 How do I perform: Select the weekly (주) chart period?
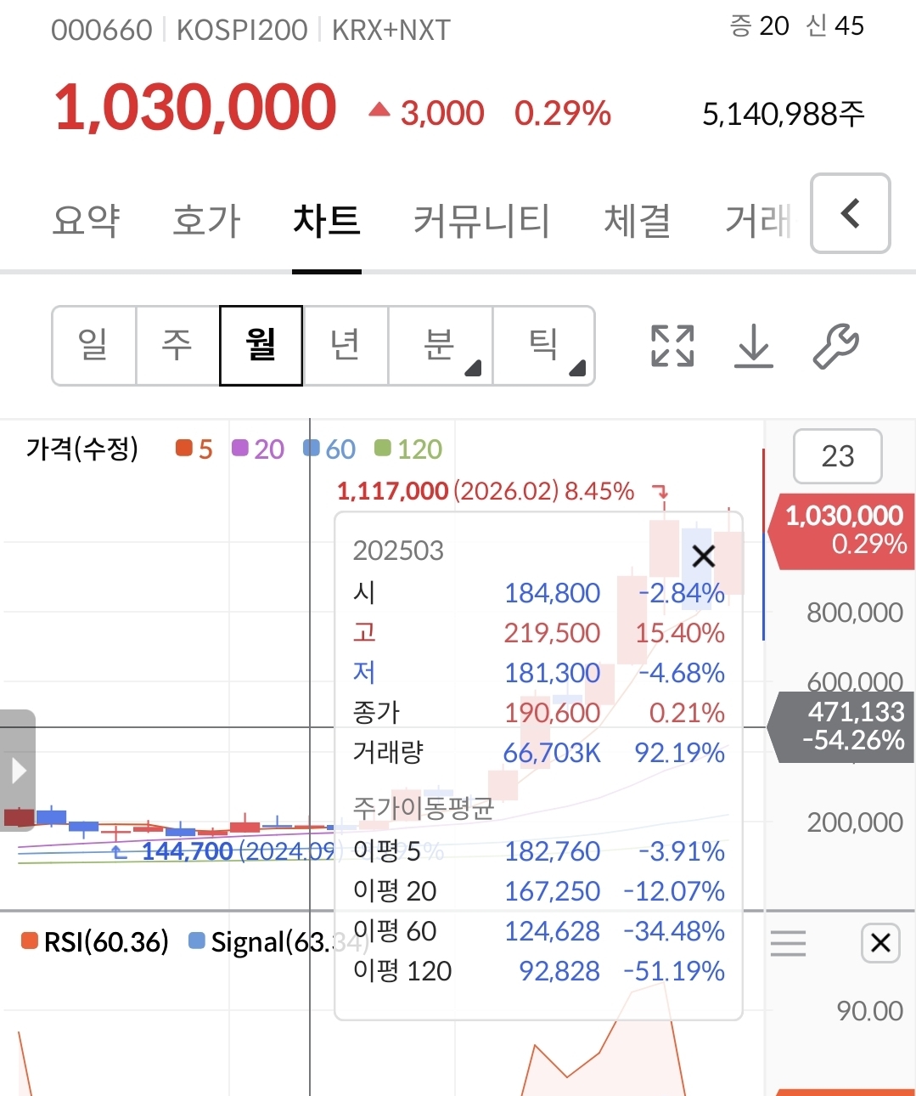[x=177, y=346]
